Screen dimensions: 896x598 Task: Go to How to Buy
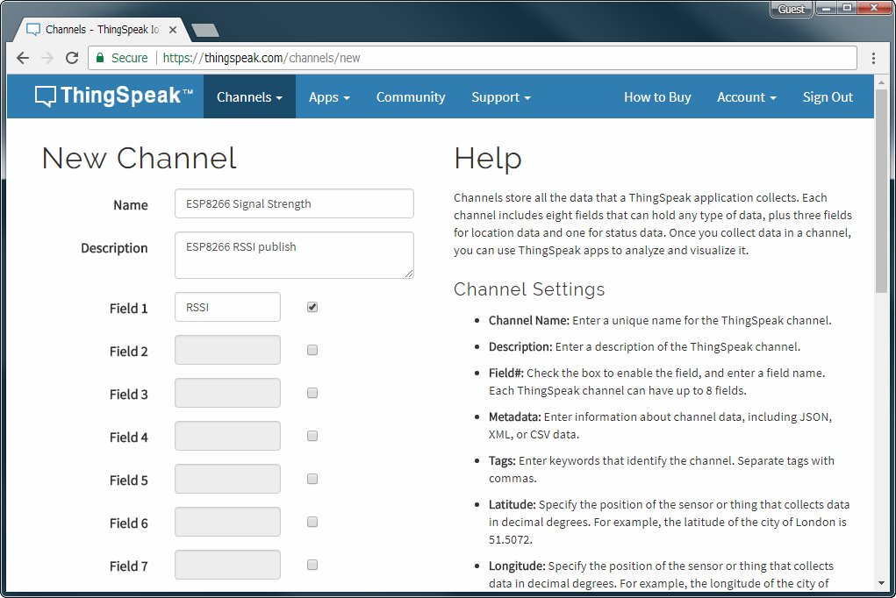tap(657, 97)
